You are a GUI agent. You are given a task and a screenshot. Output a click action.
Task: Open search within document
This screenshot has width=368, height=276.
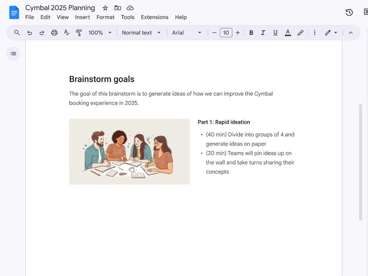(17, 33)
